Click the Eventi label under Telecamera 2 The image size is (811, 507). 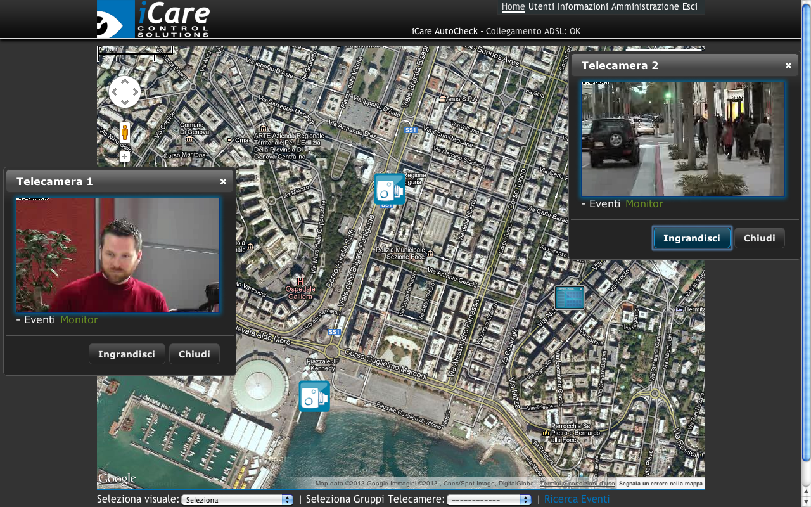604,203
